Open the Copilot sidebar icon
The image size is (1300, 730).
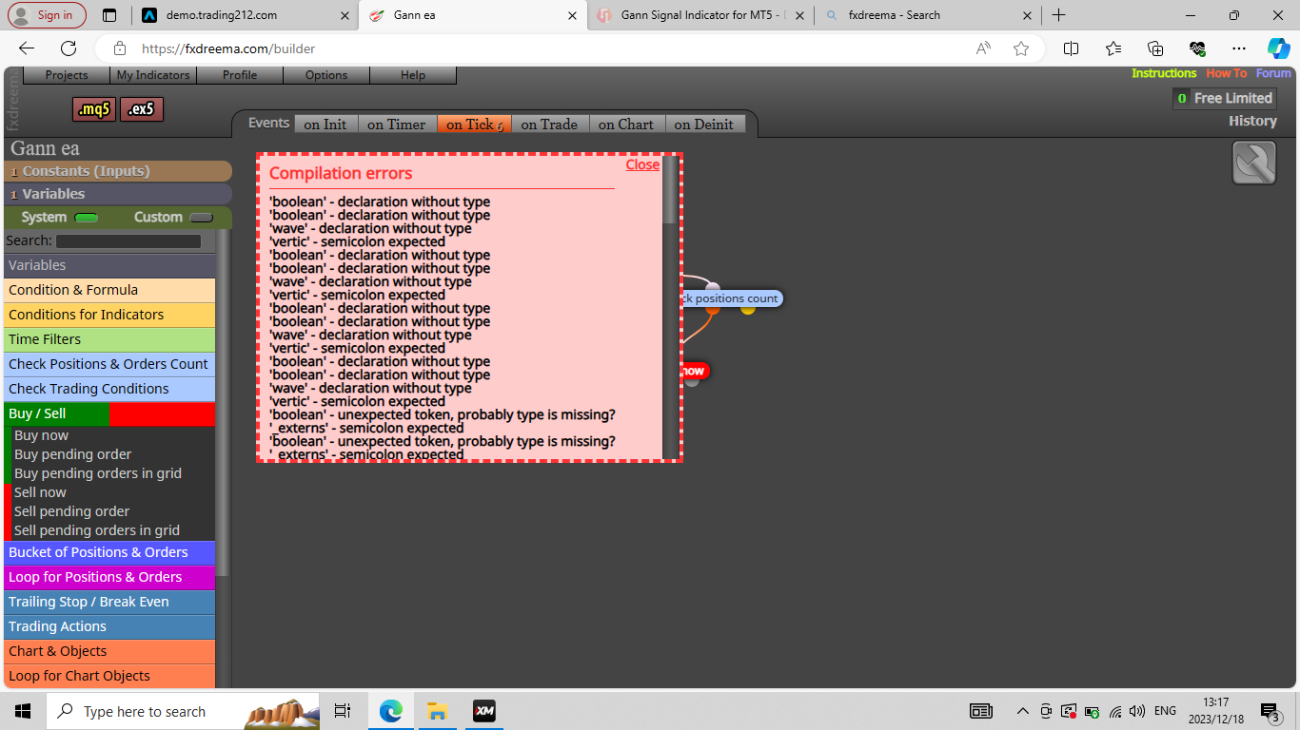click(x=1278, y=48)
